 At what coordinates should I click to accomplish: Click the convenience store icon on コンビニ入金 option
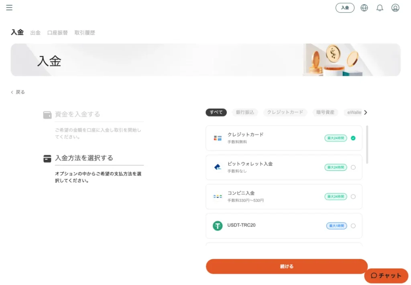coord(217,196)
